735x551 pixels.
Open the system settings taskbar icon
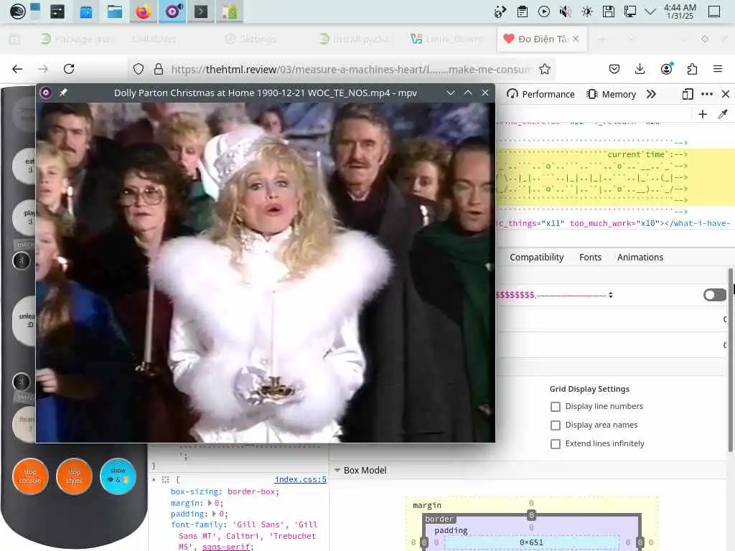(x=57, y=11)
